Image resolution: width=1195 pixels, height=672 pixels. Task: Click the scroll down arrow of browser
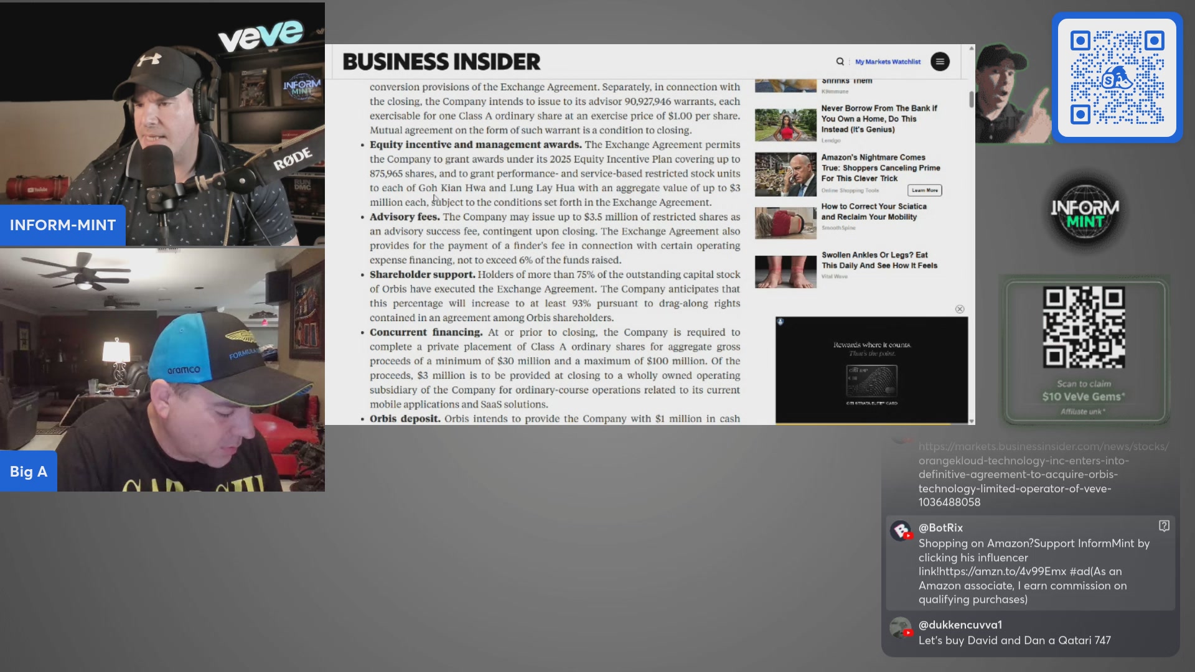tap(971, 421)
